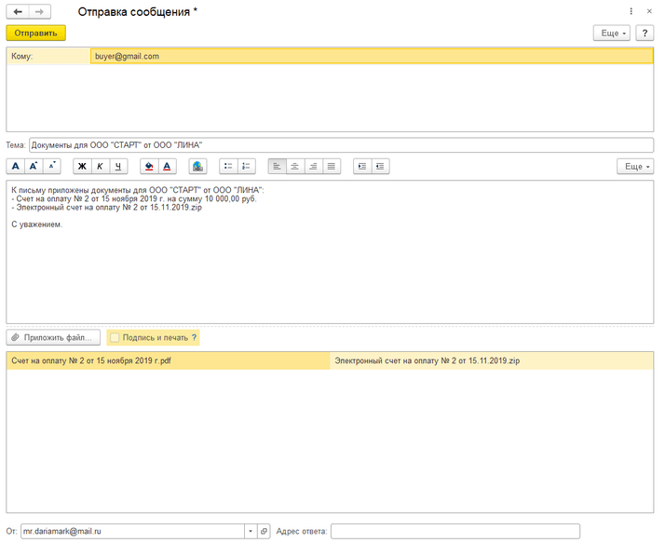The height and width of the screenshot is (543, 665).
Task: Select attachment 'Счет на оплату № 2' PDF
Action: click(91, 360)
